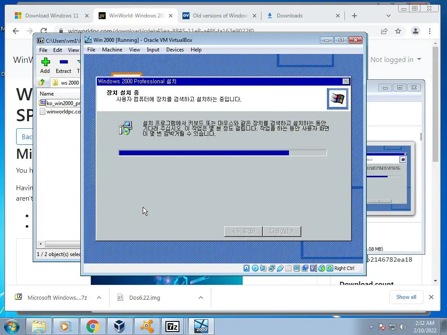
Task: Click the shared folders icon in VirtualBox status bar
Action: pyautogui.click(x=288, y=268)
